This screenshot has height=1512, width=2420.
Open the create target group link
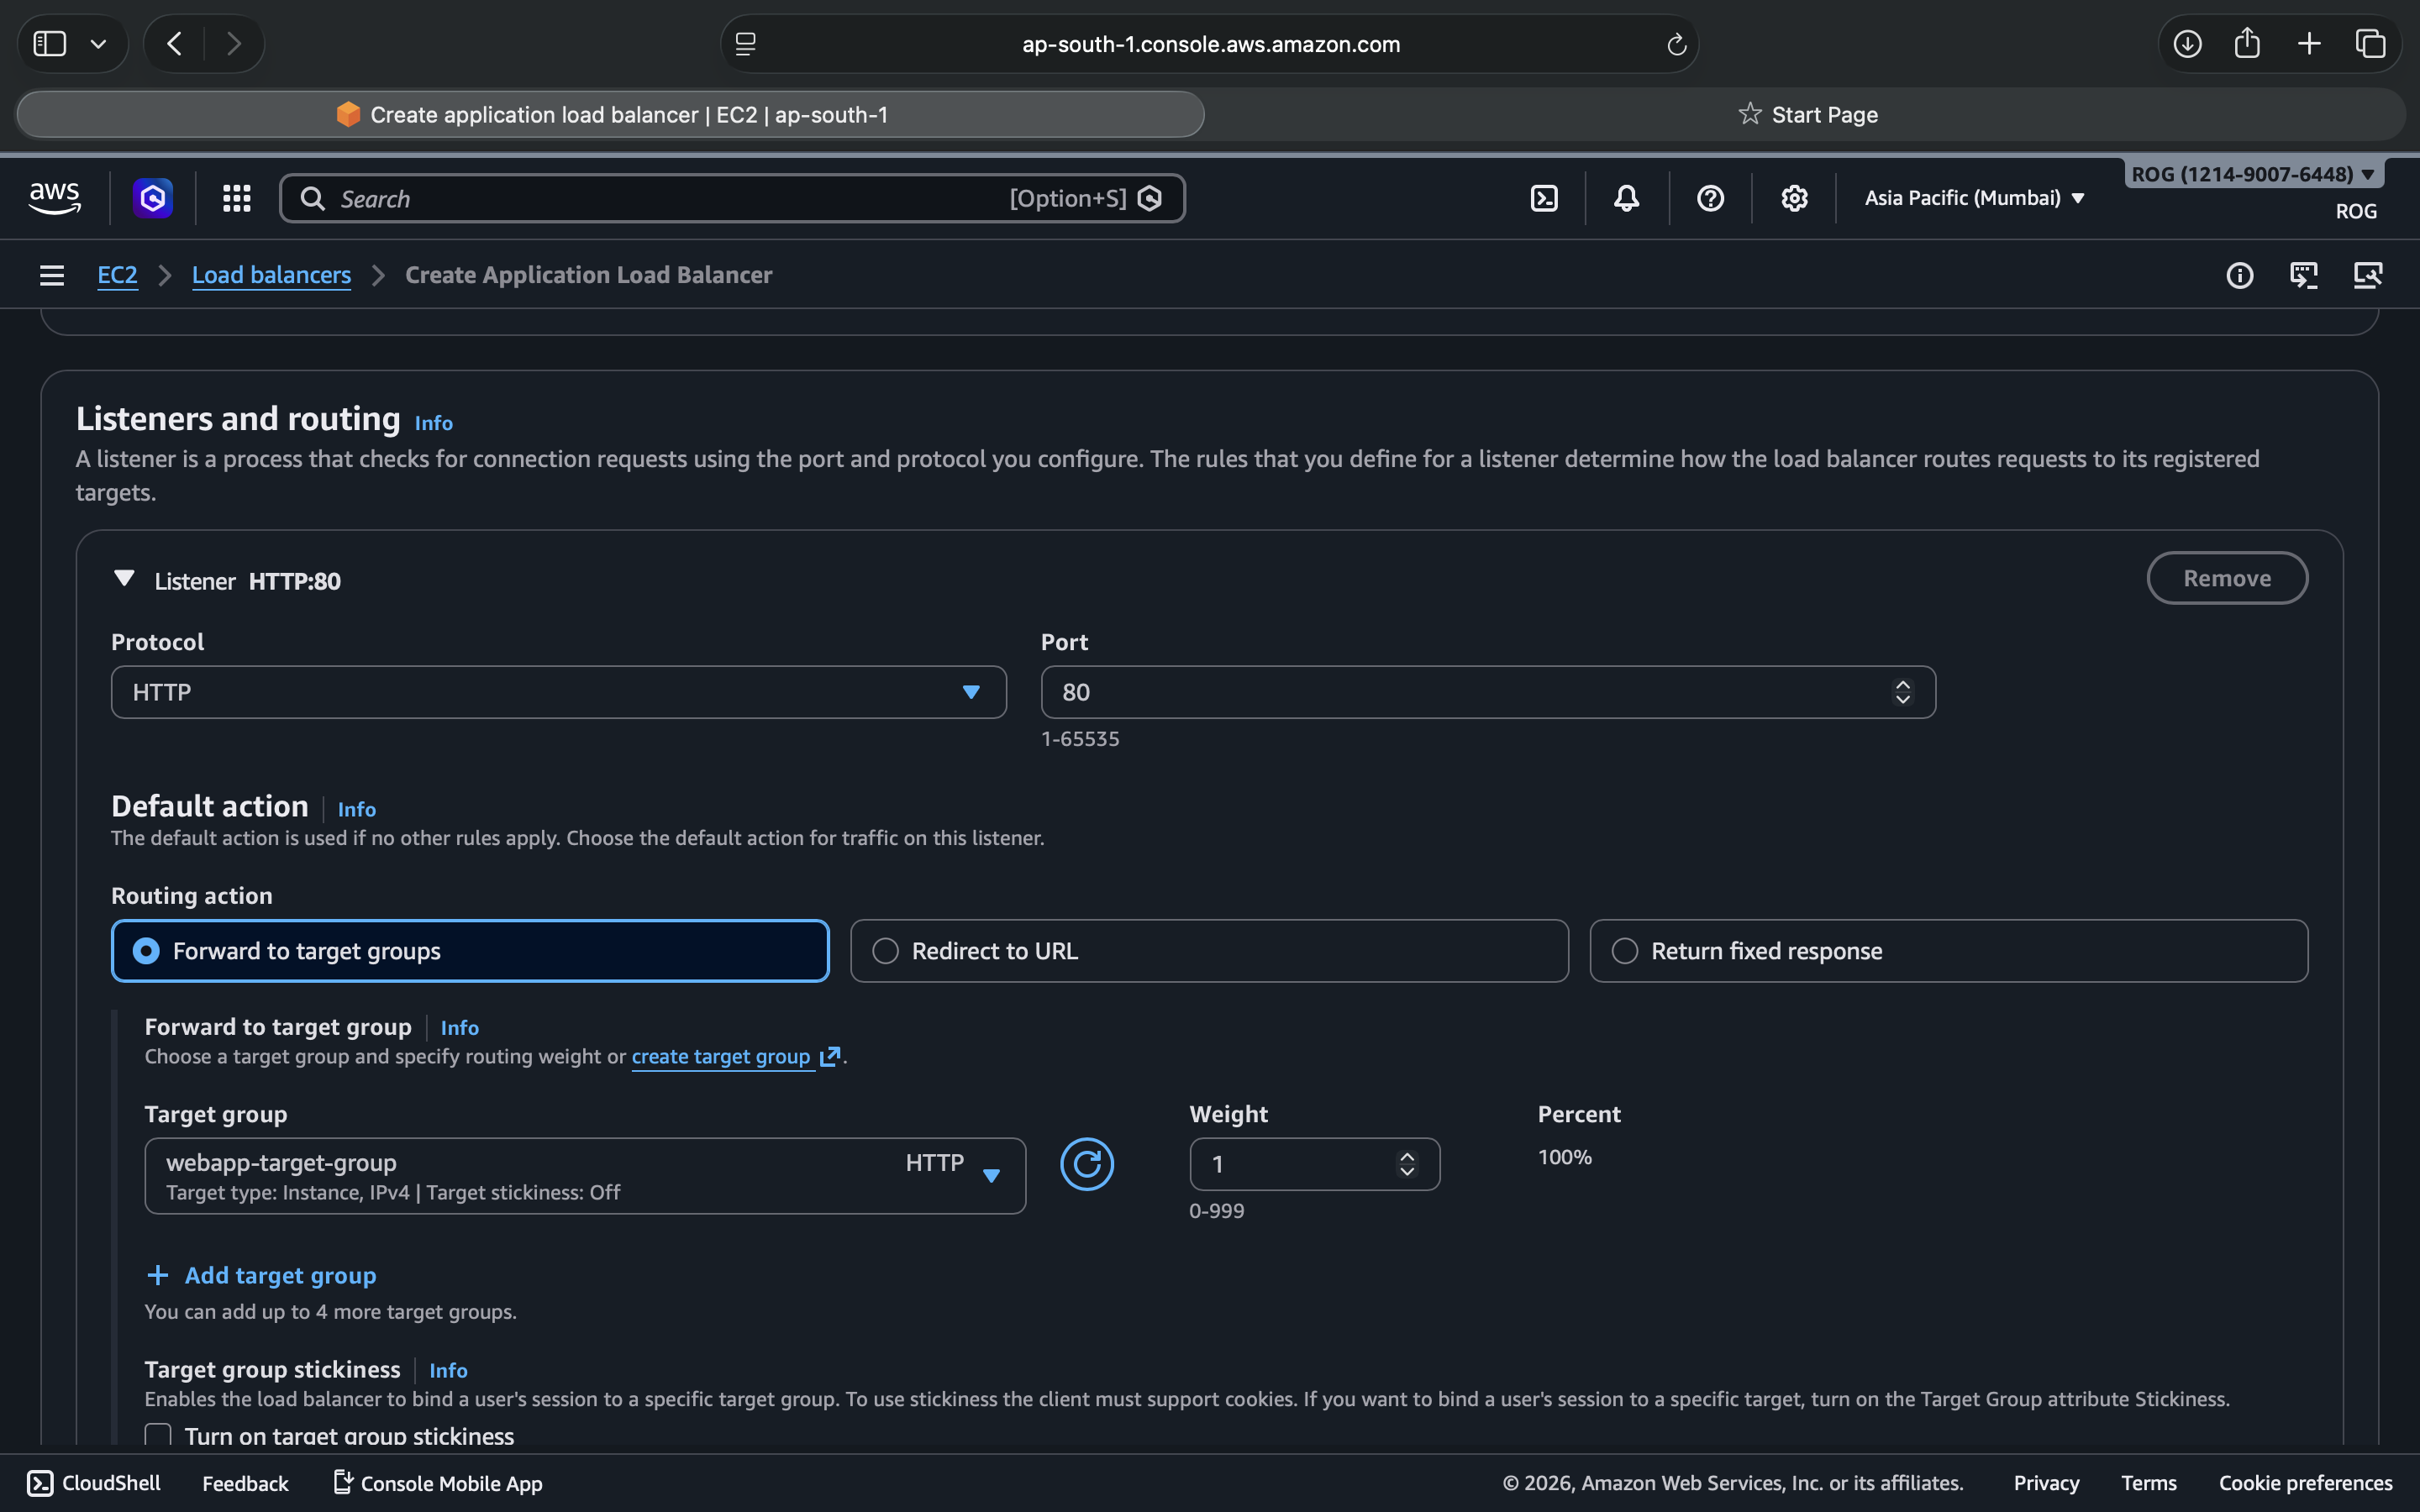pos(721,1057)
